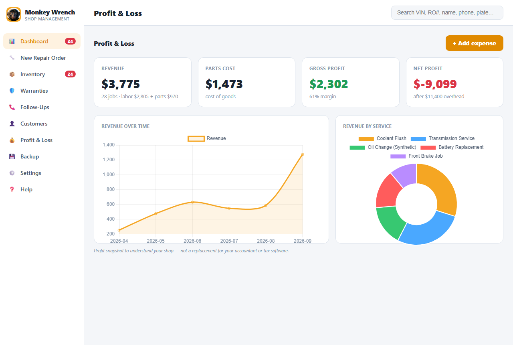Open Settings from the sidebar

coord(42,173)
